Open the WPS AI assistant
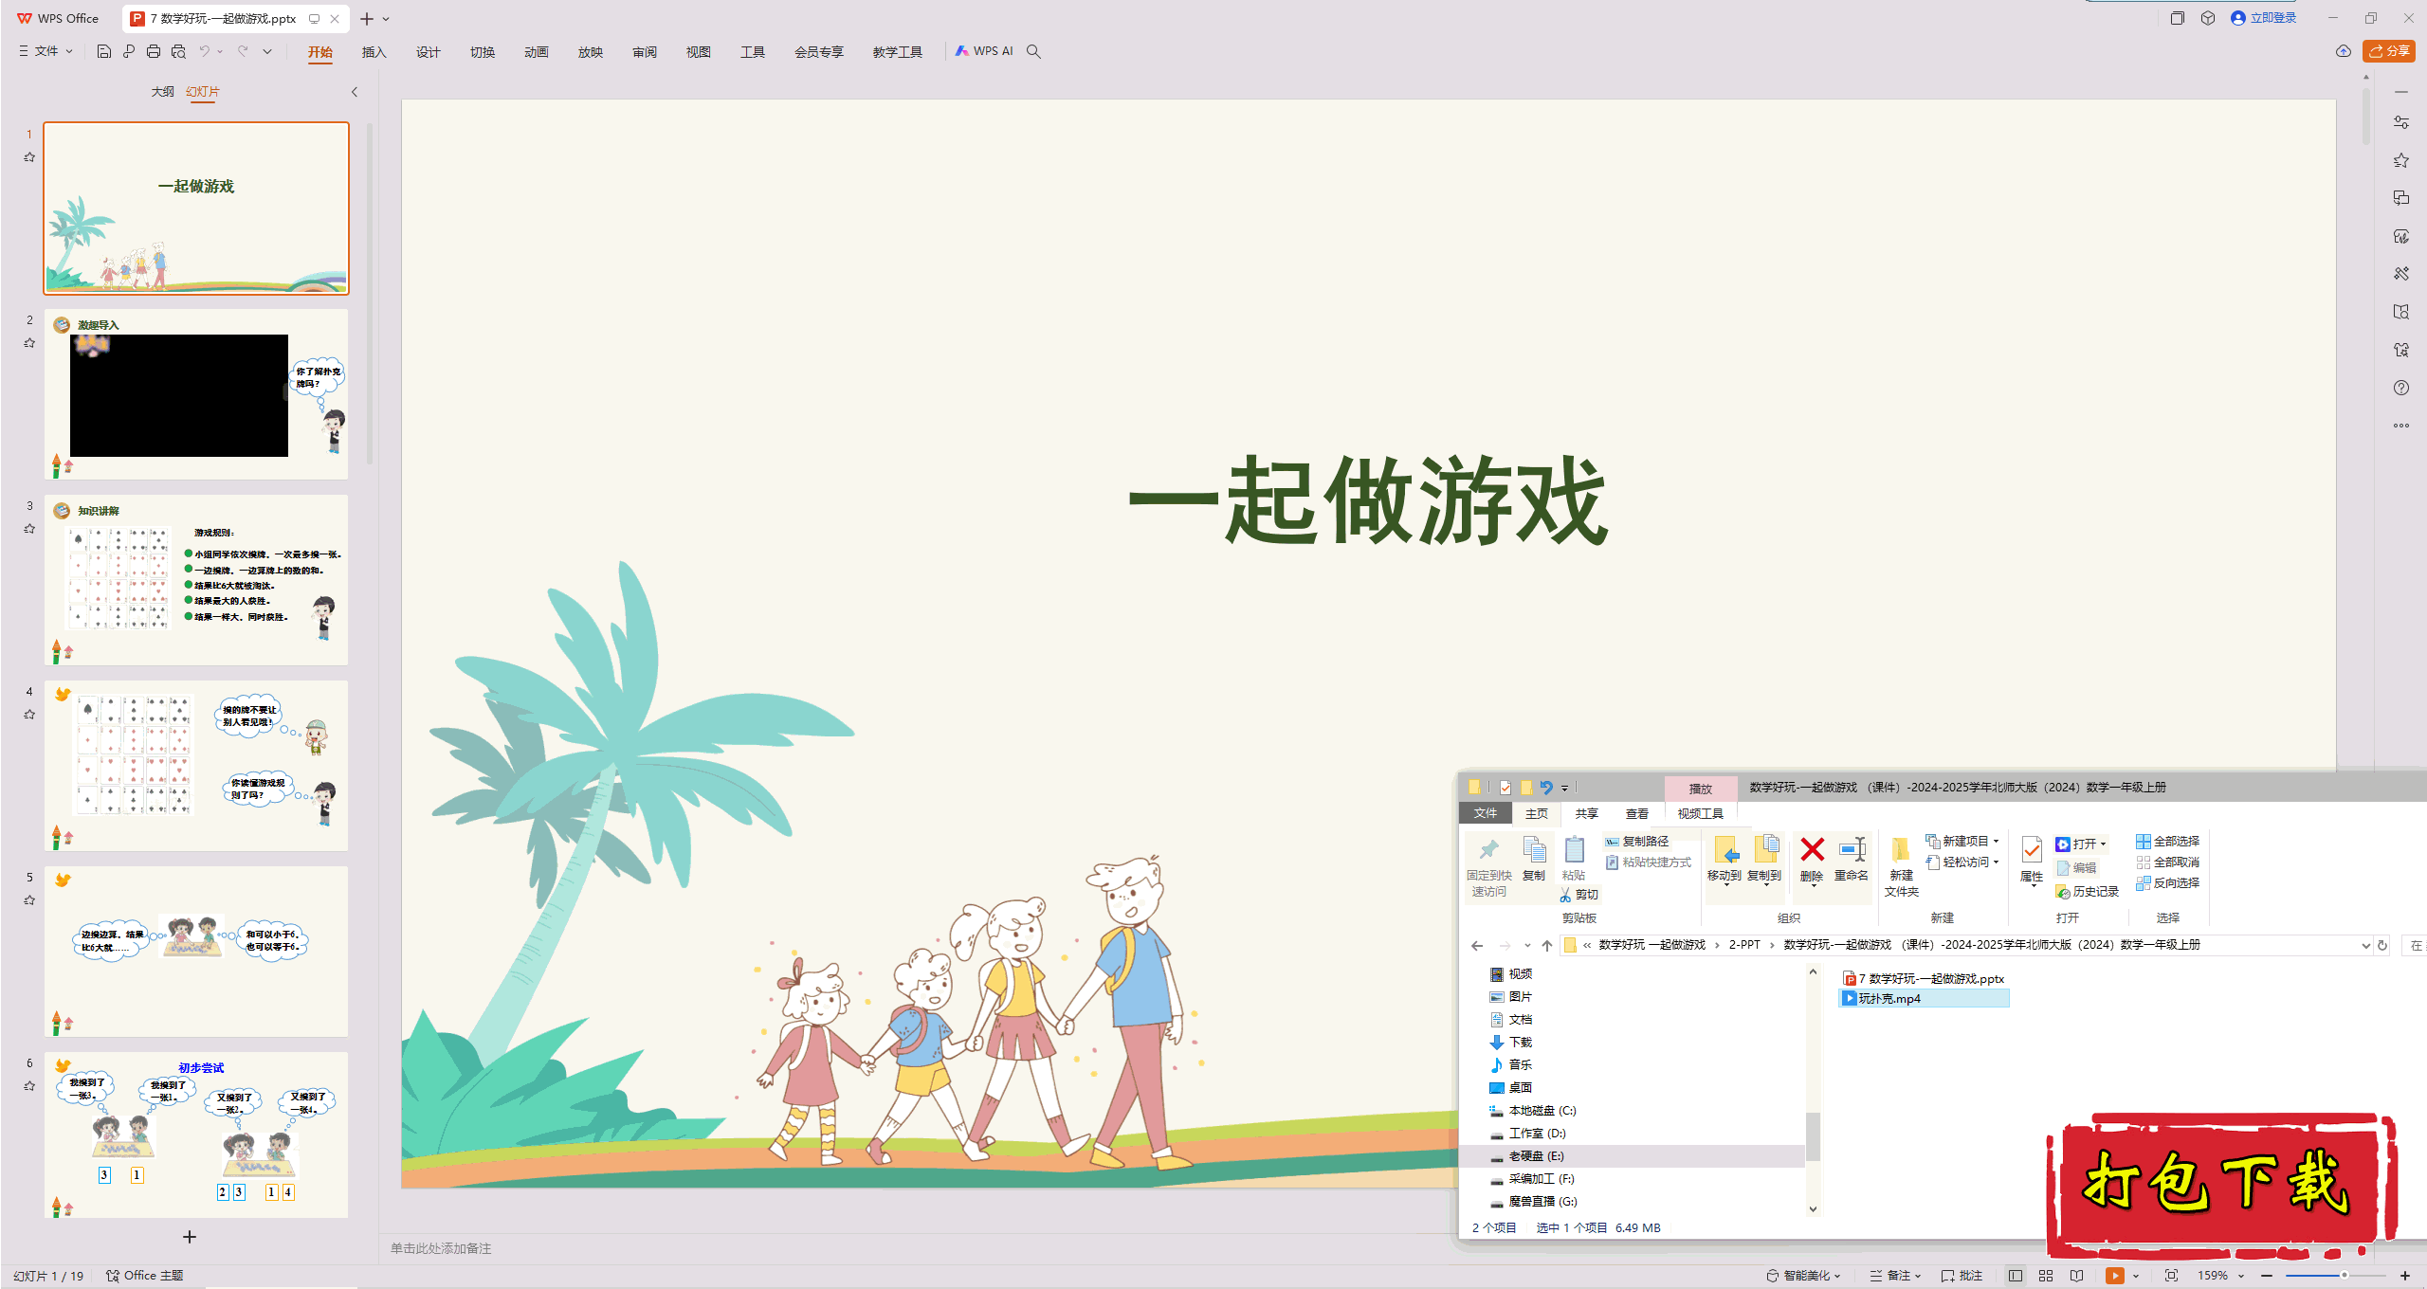 pos(984,51)
